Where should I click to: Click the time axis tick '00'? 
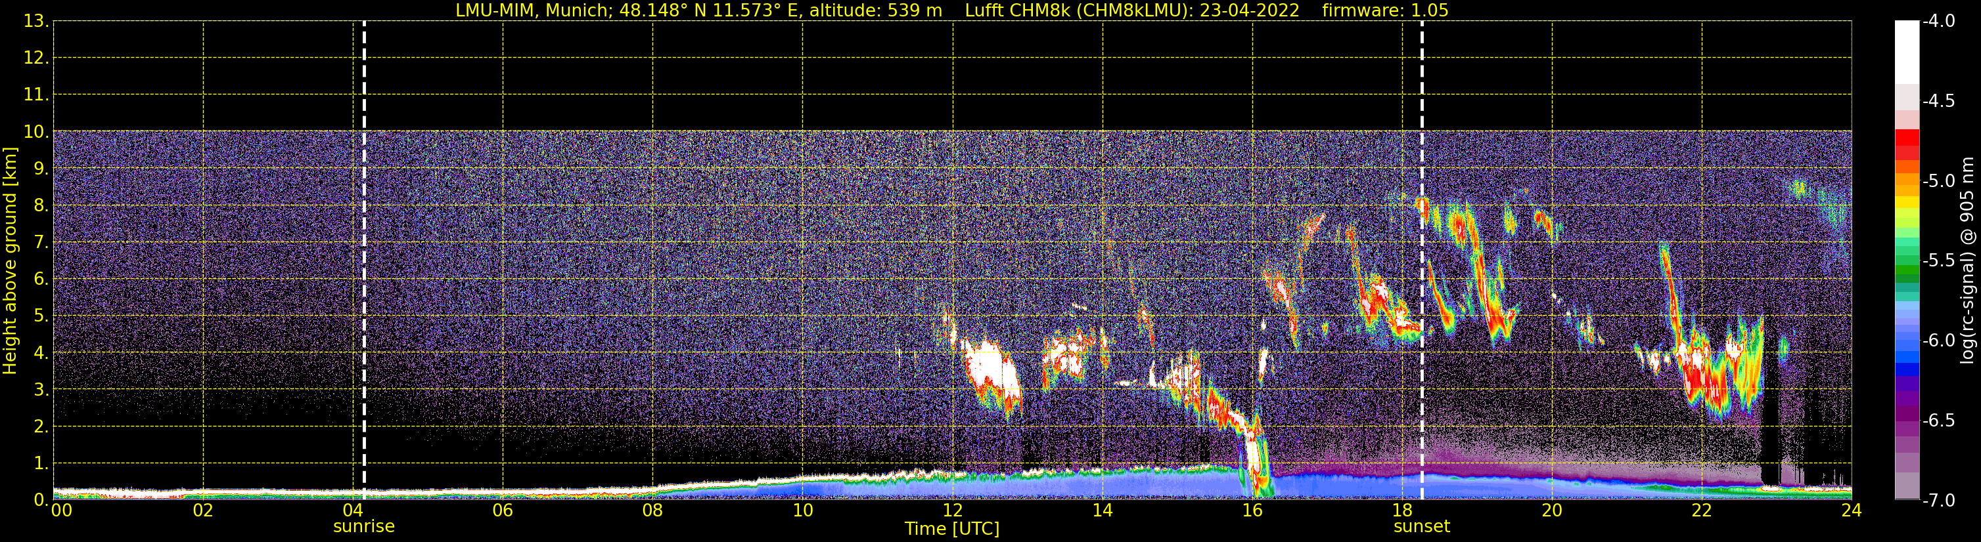(x=62, y=511)
